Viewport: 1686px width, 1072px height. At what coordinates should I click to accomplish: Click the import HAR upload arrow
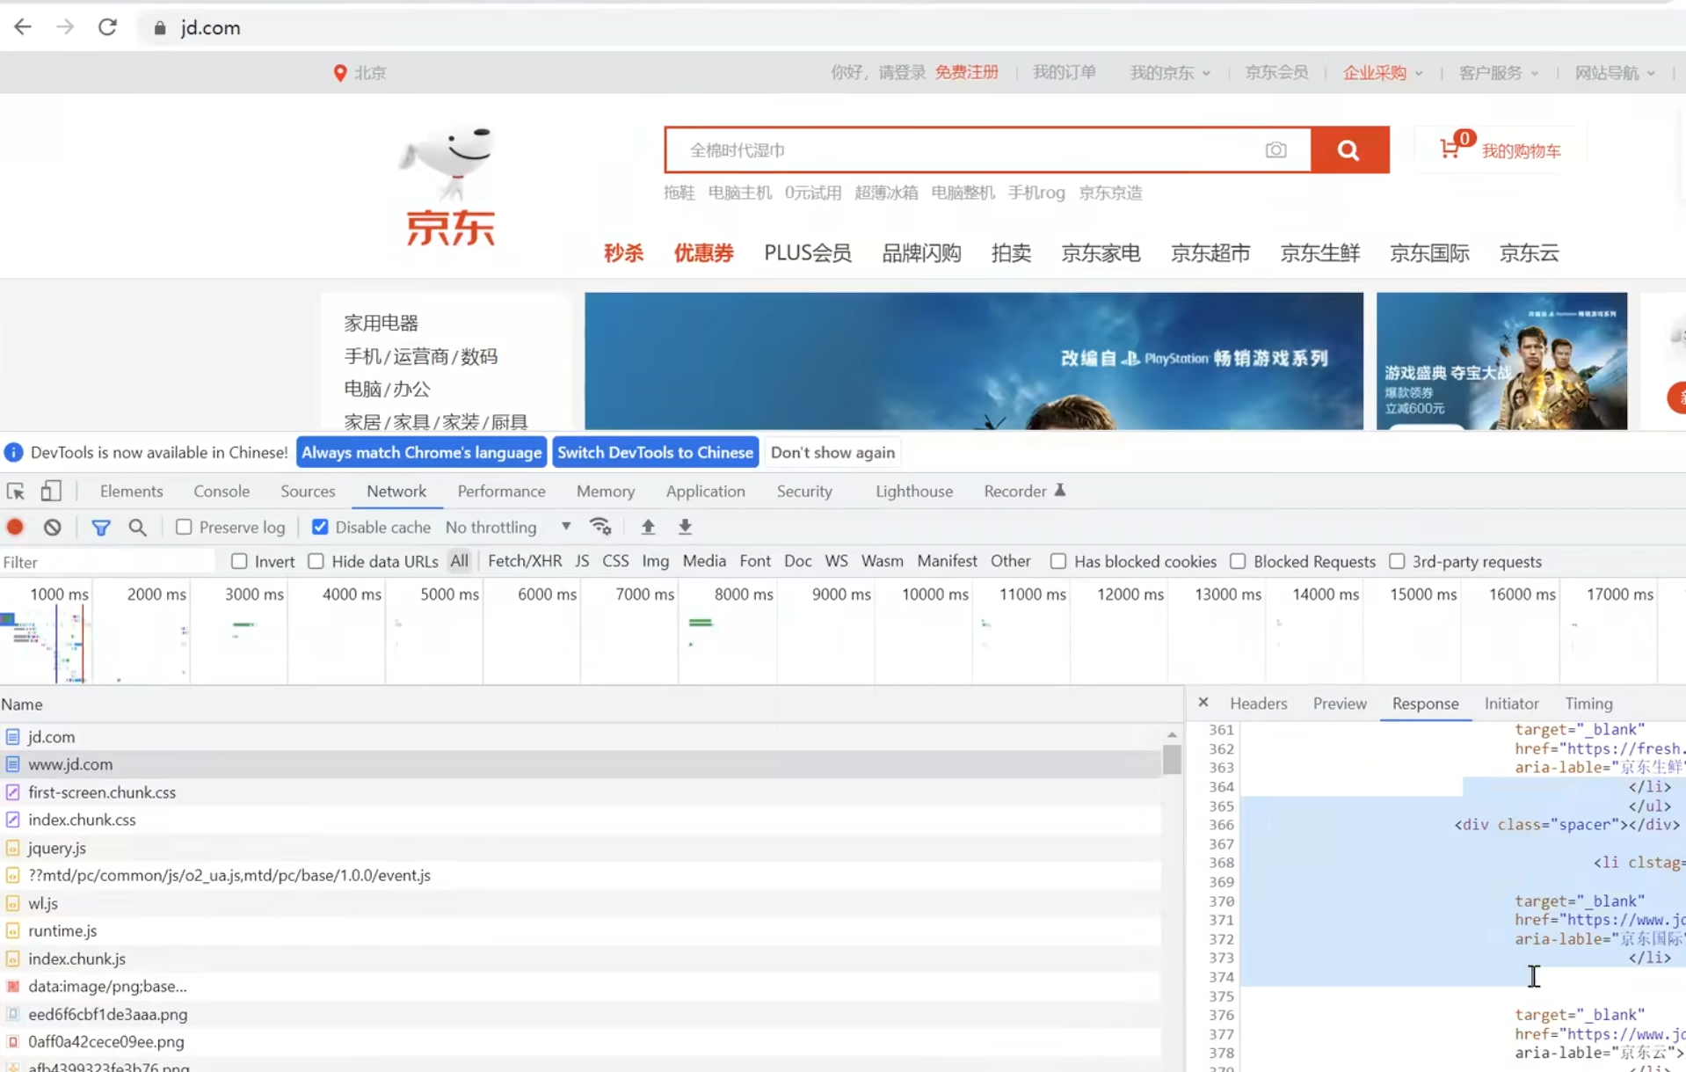point(648,527)
